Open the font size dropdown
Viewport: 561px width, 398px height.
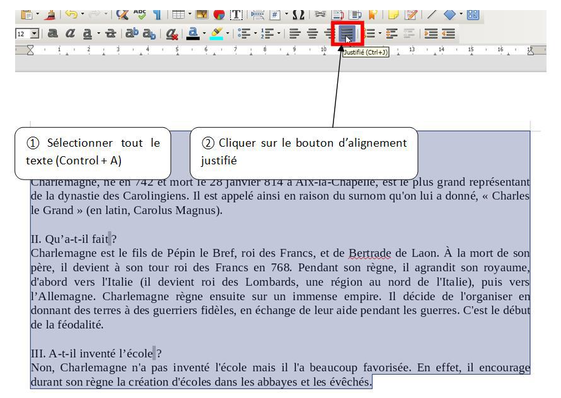click(35, 34)
